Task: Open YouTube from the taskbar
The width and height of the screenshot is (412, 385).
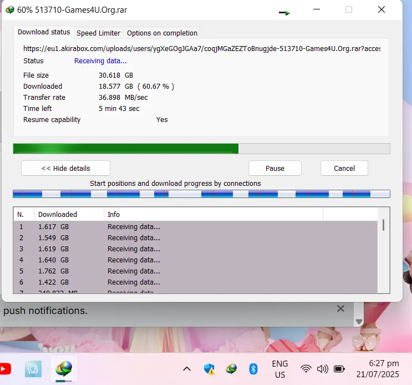Action: (x=5, y=369)
